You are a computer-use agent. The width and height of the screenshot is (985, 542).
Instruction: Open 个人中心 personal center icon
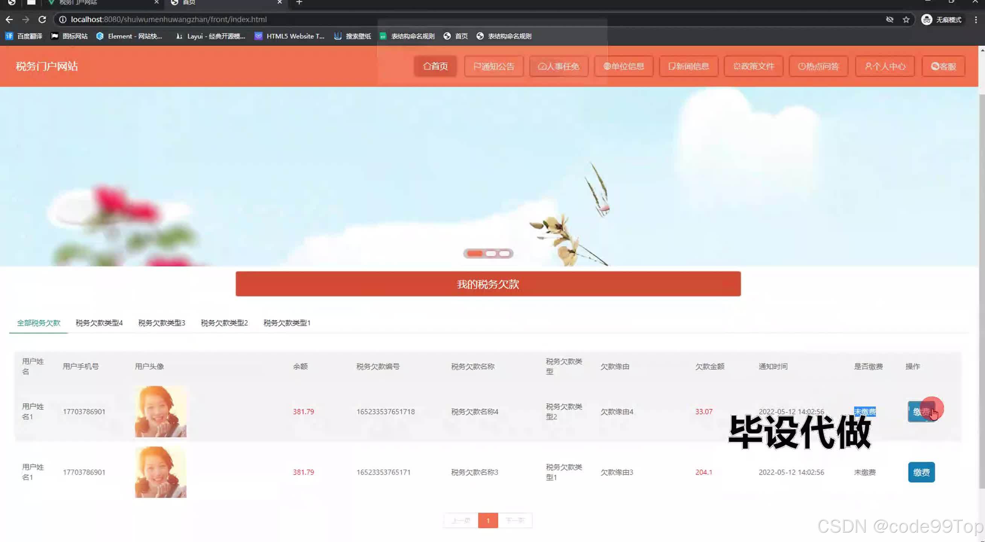[x=867, y=66]
